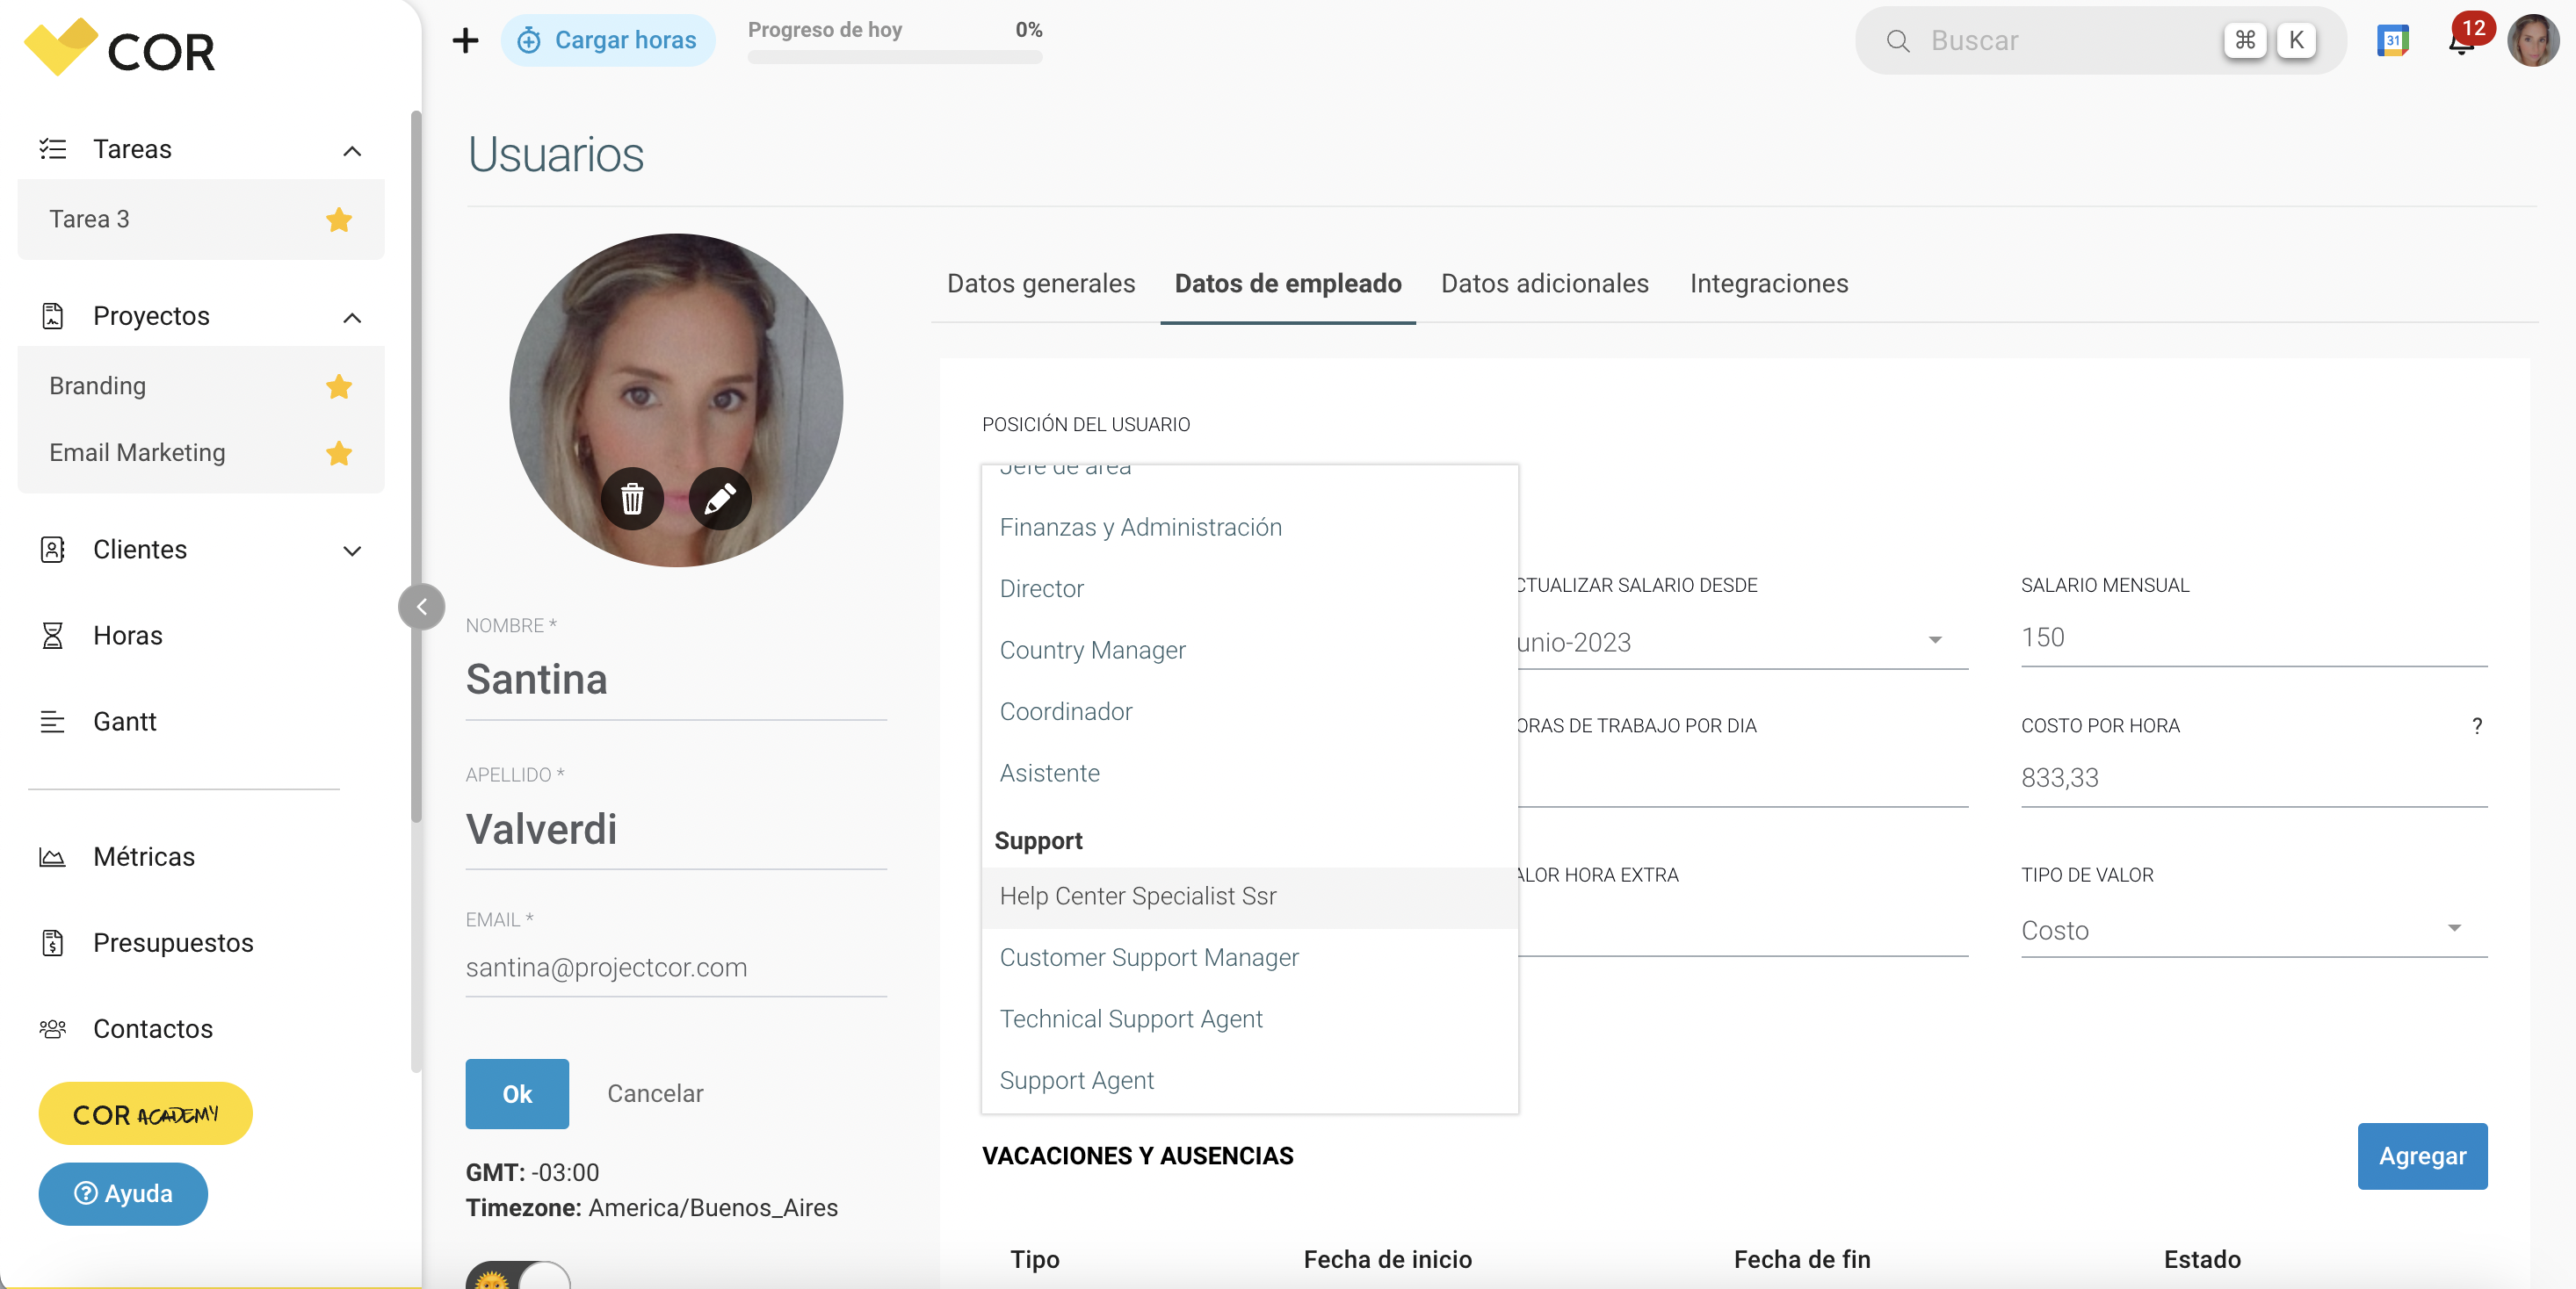This screenshot has height=1289, width=2576.
Task: Open the notifications bell
Action: click(x=2461, y=42)
